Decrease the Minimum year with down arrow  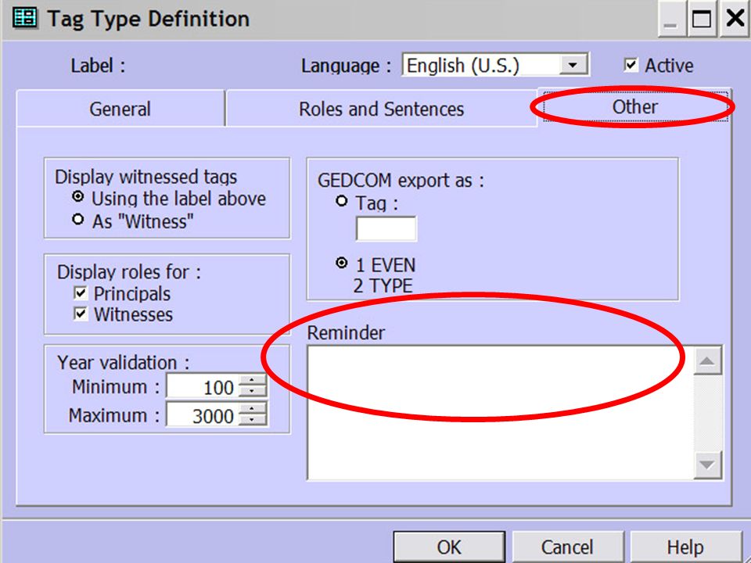(x=253, y=392)
